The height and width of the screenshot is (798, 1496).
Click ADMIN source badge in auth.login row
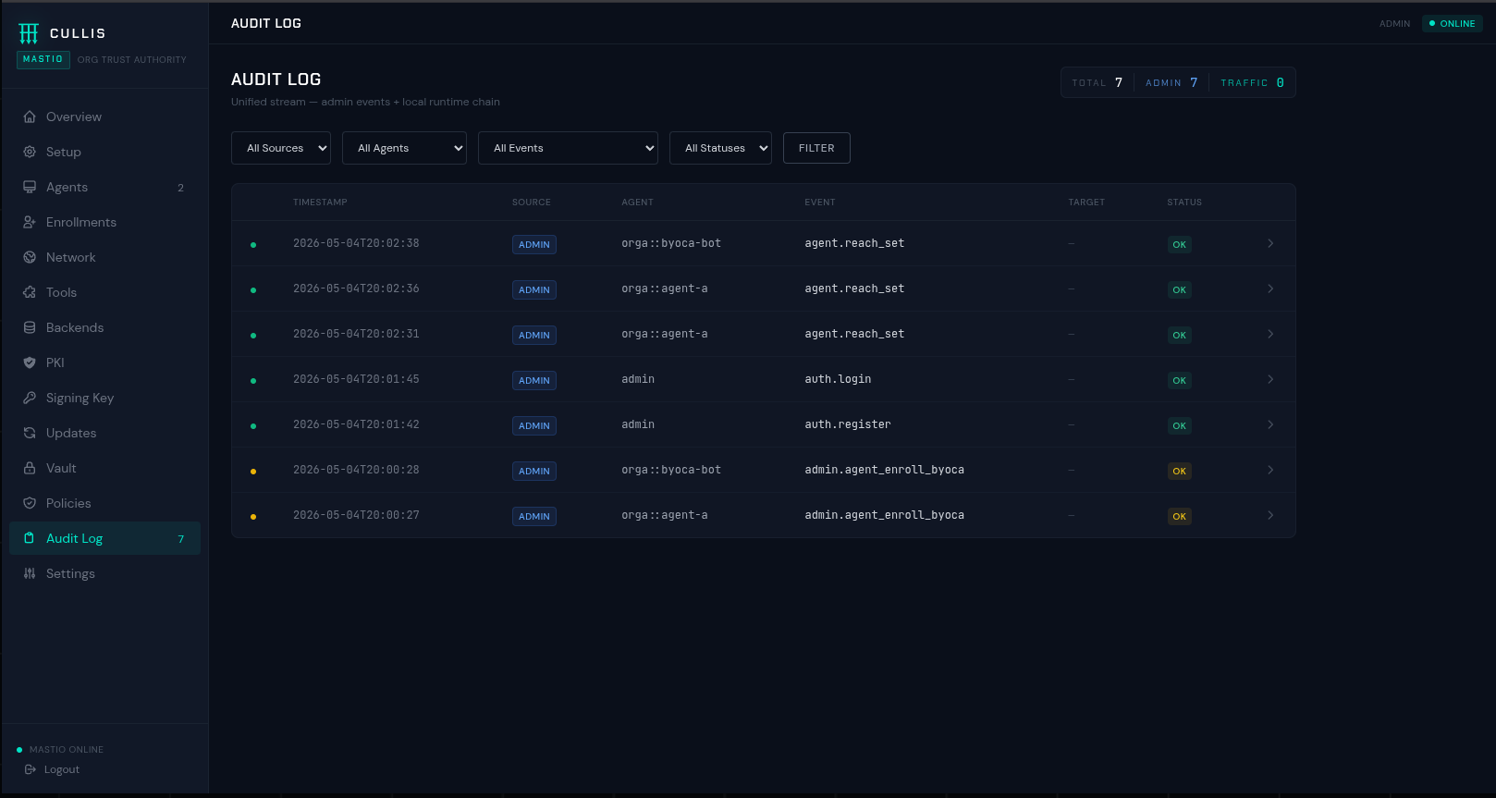[534, 381]
